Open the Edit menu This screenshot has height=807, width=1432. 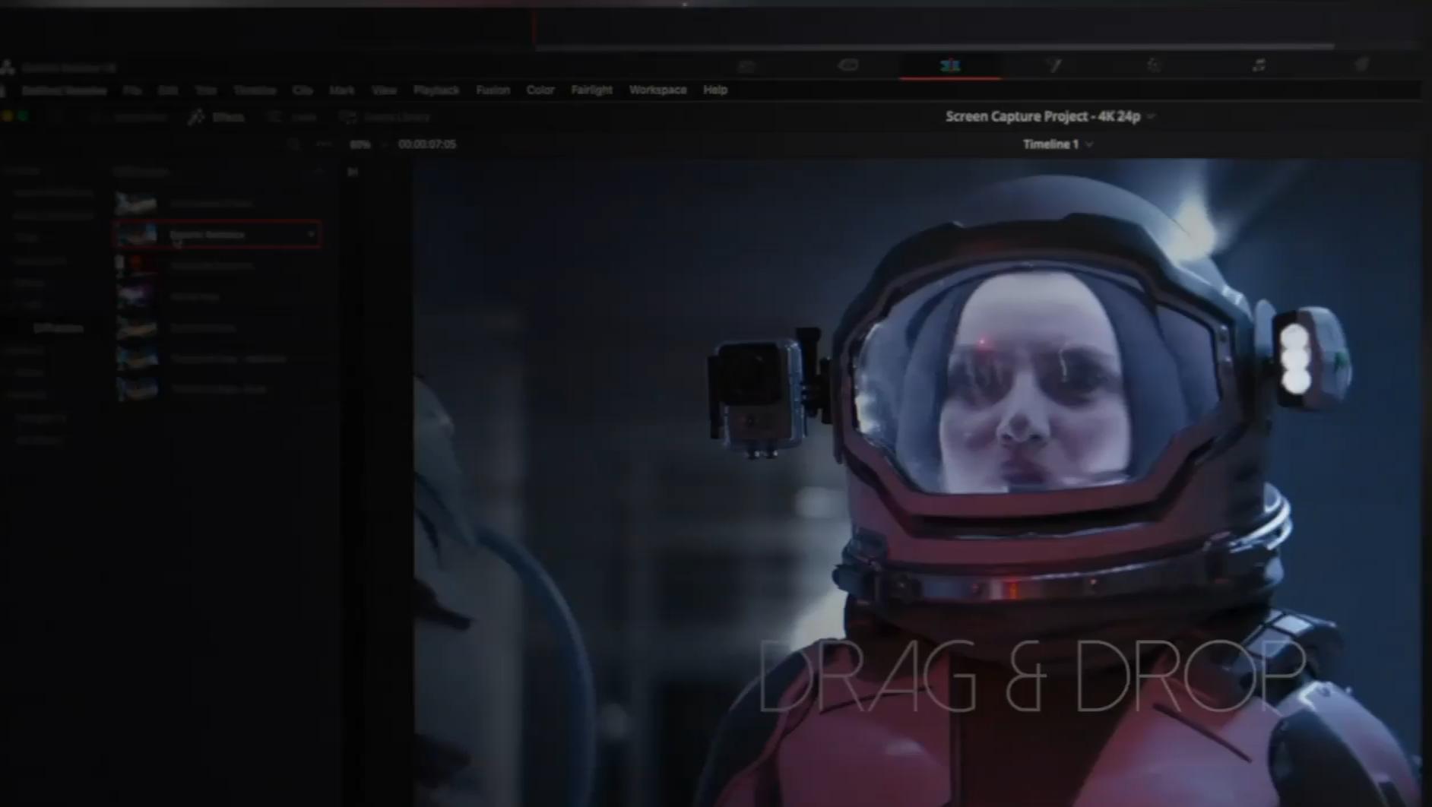pos(168,90)
